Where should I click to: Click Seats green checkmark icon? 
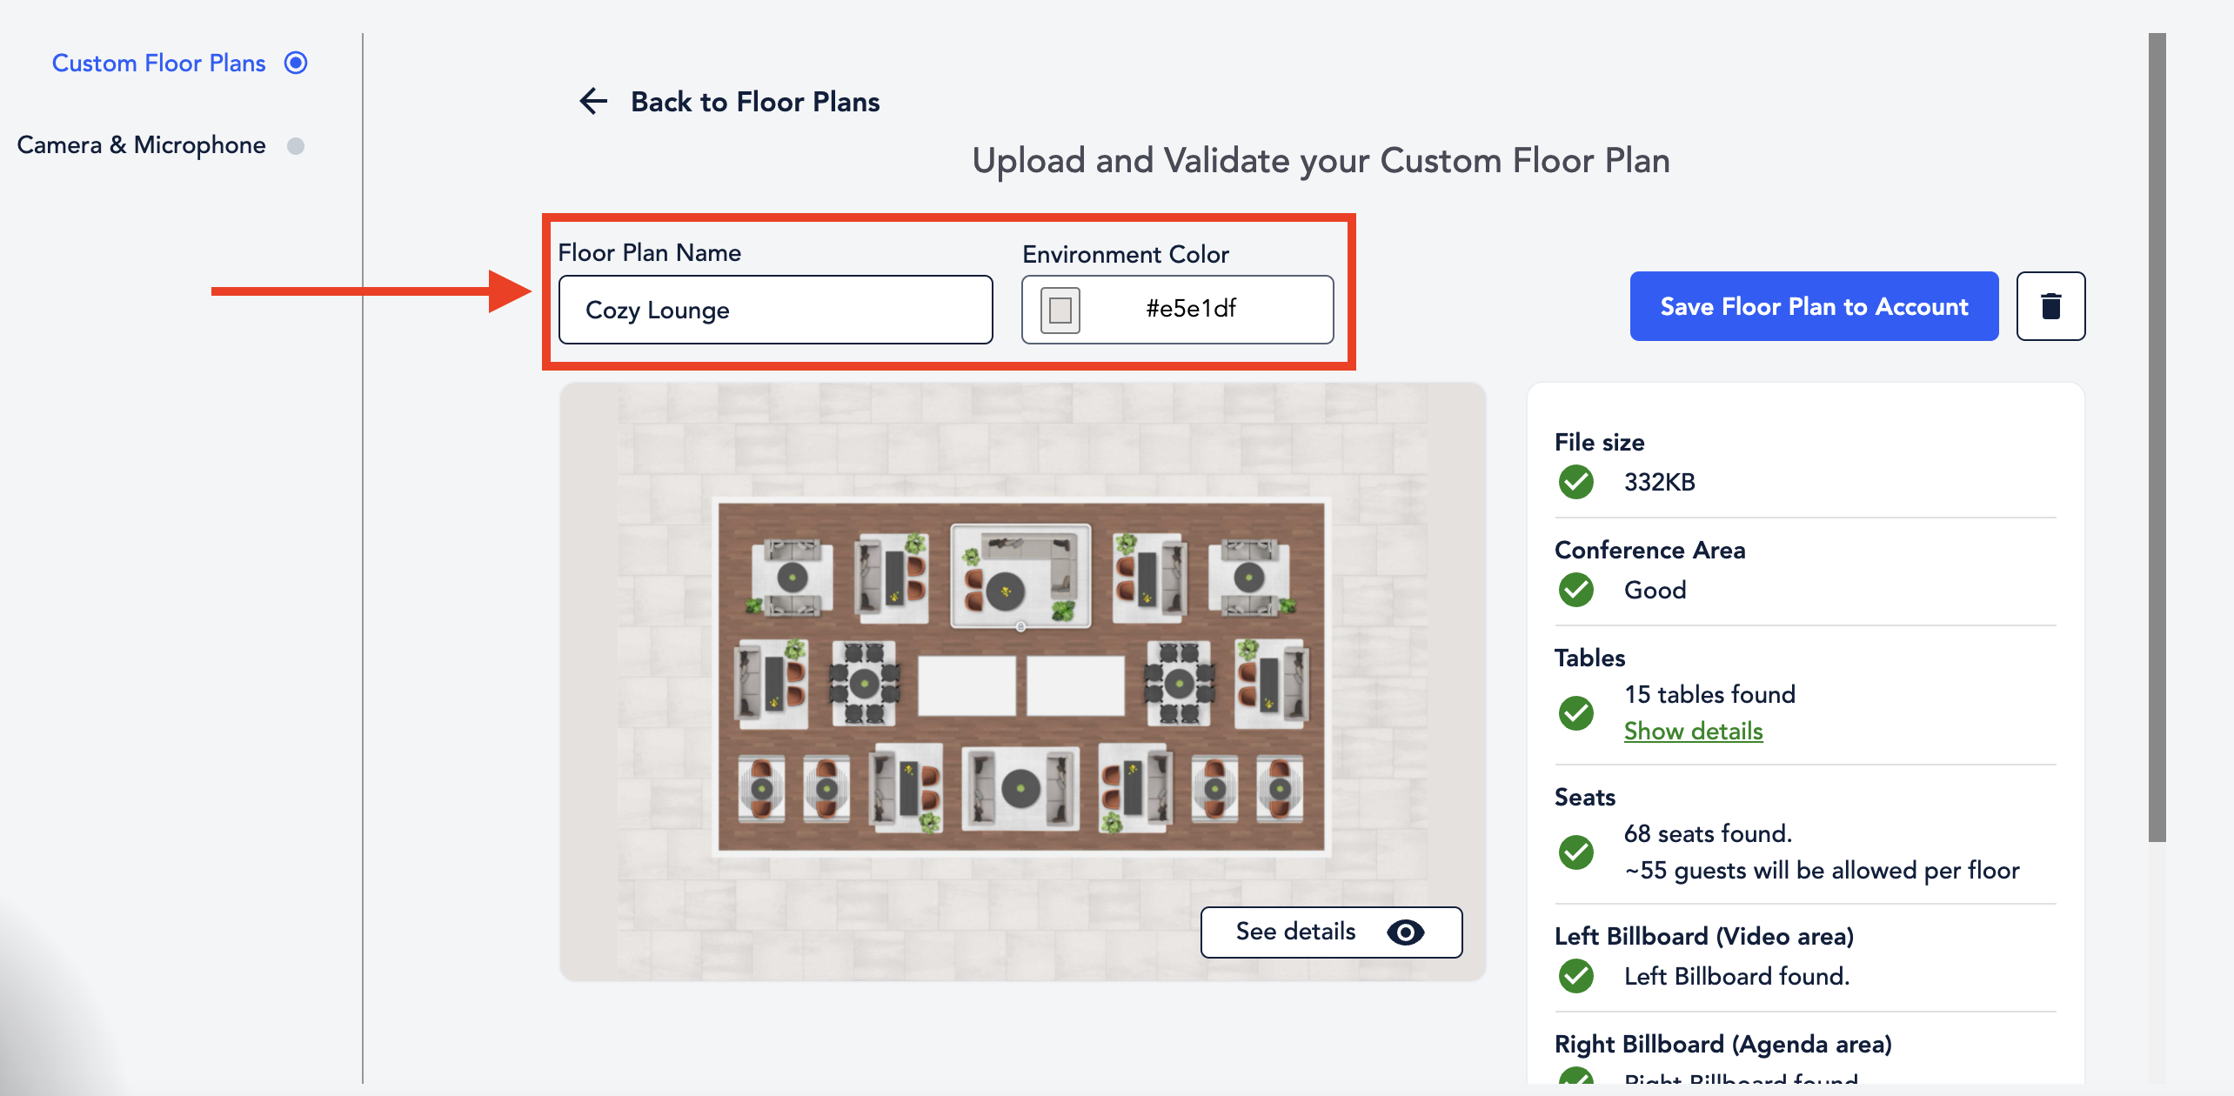click(x=1575, y=852)
